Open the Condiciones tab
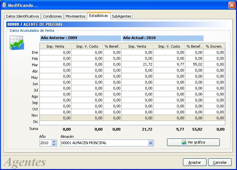This screenshot has height=170, width=237. point(52,16)
